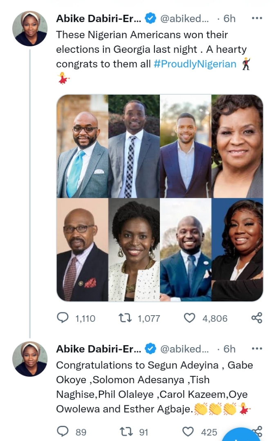Open profile avatar on first tweet

tap(30, 28)
